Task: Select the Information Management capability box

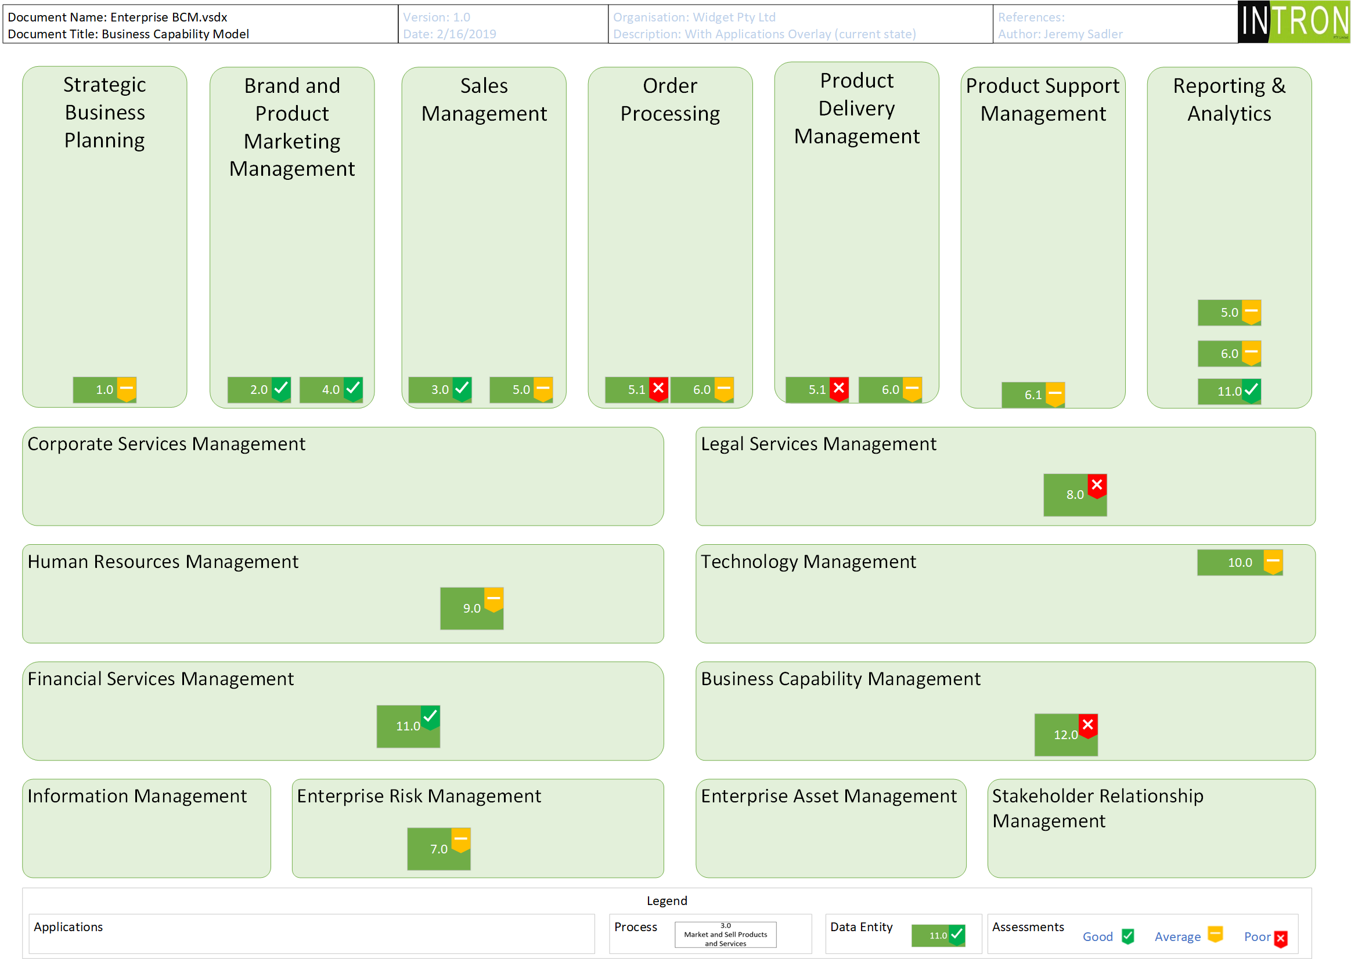Action: [x=146, y=828]
